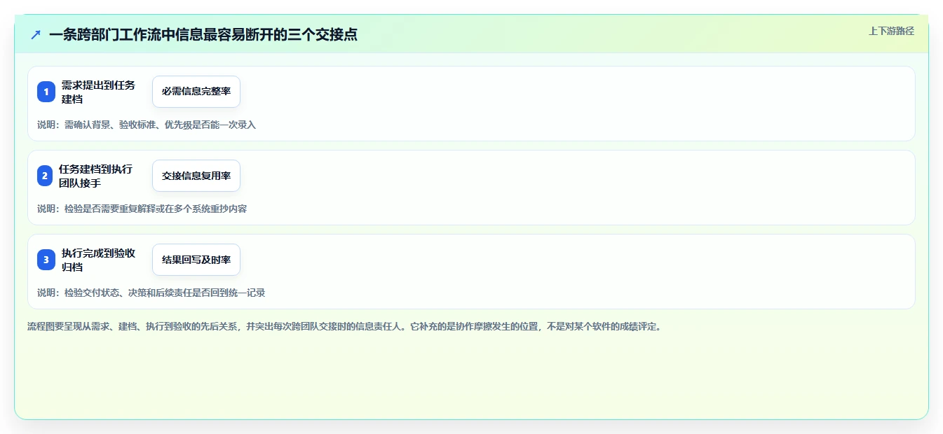Screen dimensions: 943x434
Task: Click the title 一条跨部门工作流中信息最容易断开的三个交接点
Action: pyautogui.click(x=203, y=34)
